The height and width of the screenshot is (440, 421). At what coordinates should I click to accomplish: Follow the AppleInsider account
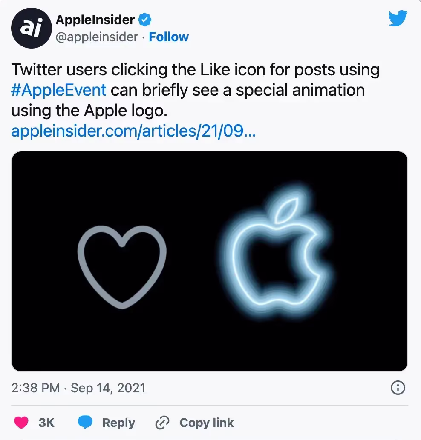point(169,37)
